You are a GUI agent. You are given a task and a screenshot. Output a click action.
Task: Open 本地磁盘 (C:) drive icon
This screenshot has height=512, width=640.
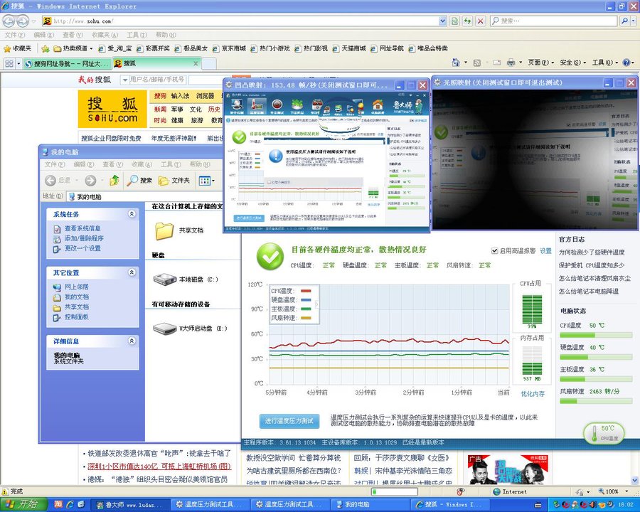pyautogui.click(x=165, y=279)
